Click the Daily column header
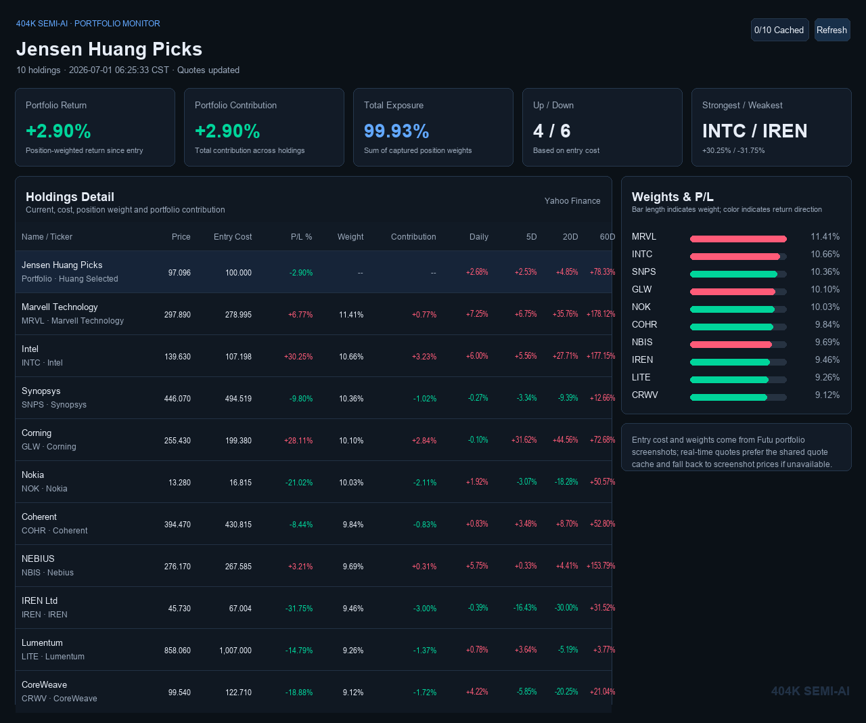Image resolution: width=866 pixels, height=723 pixels. (x=479, y=237)
